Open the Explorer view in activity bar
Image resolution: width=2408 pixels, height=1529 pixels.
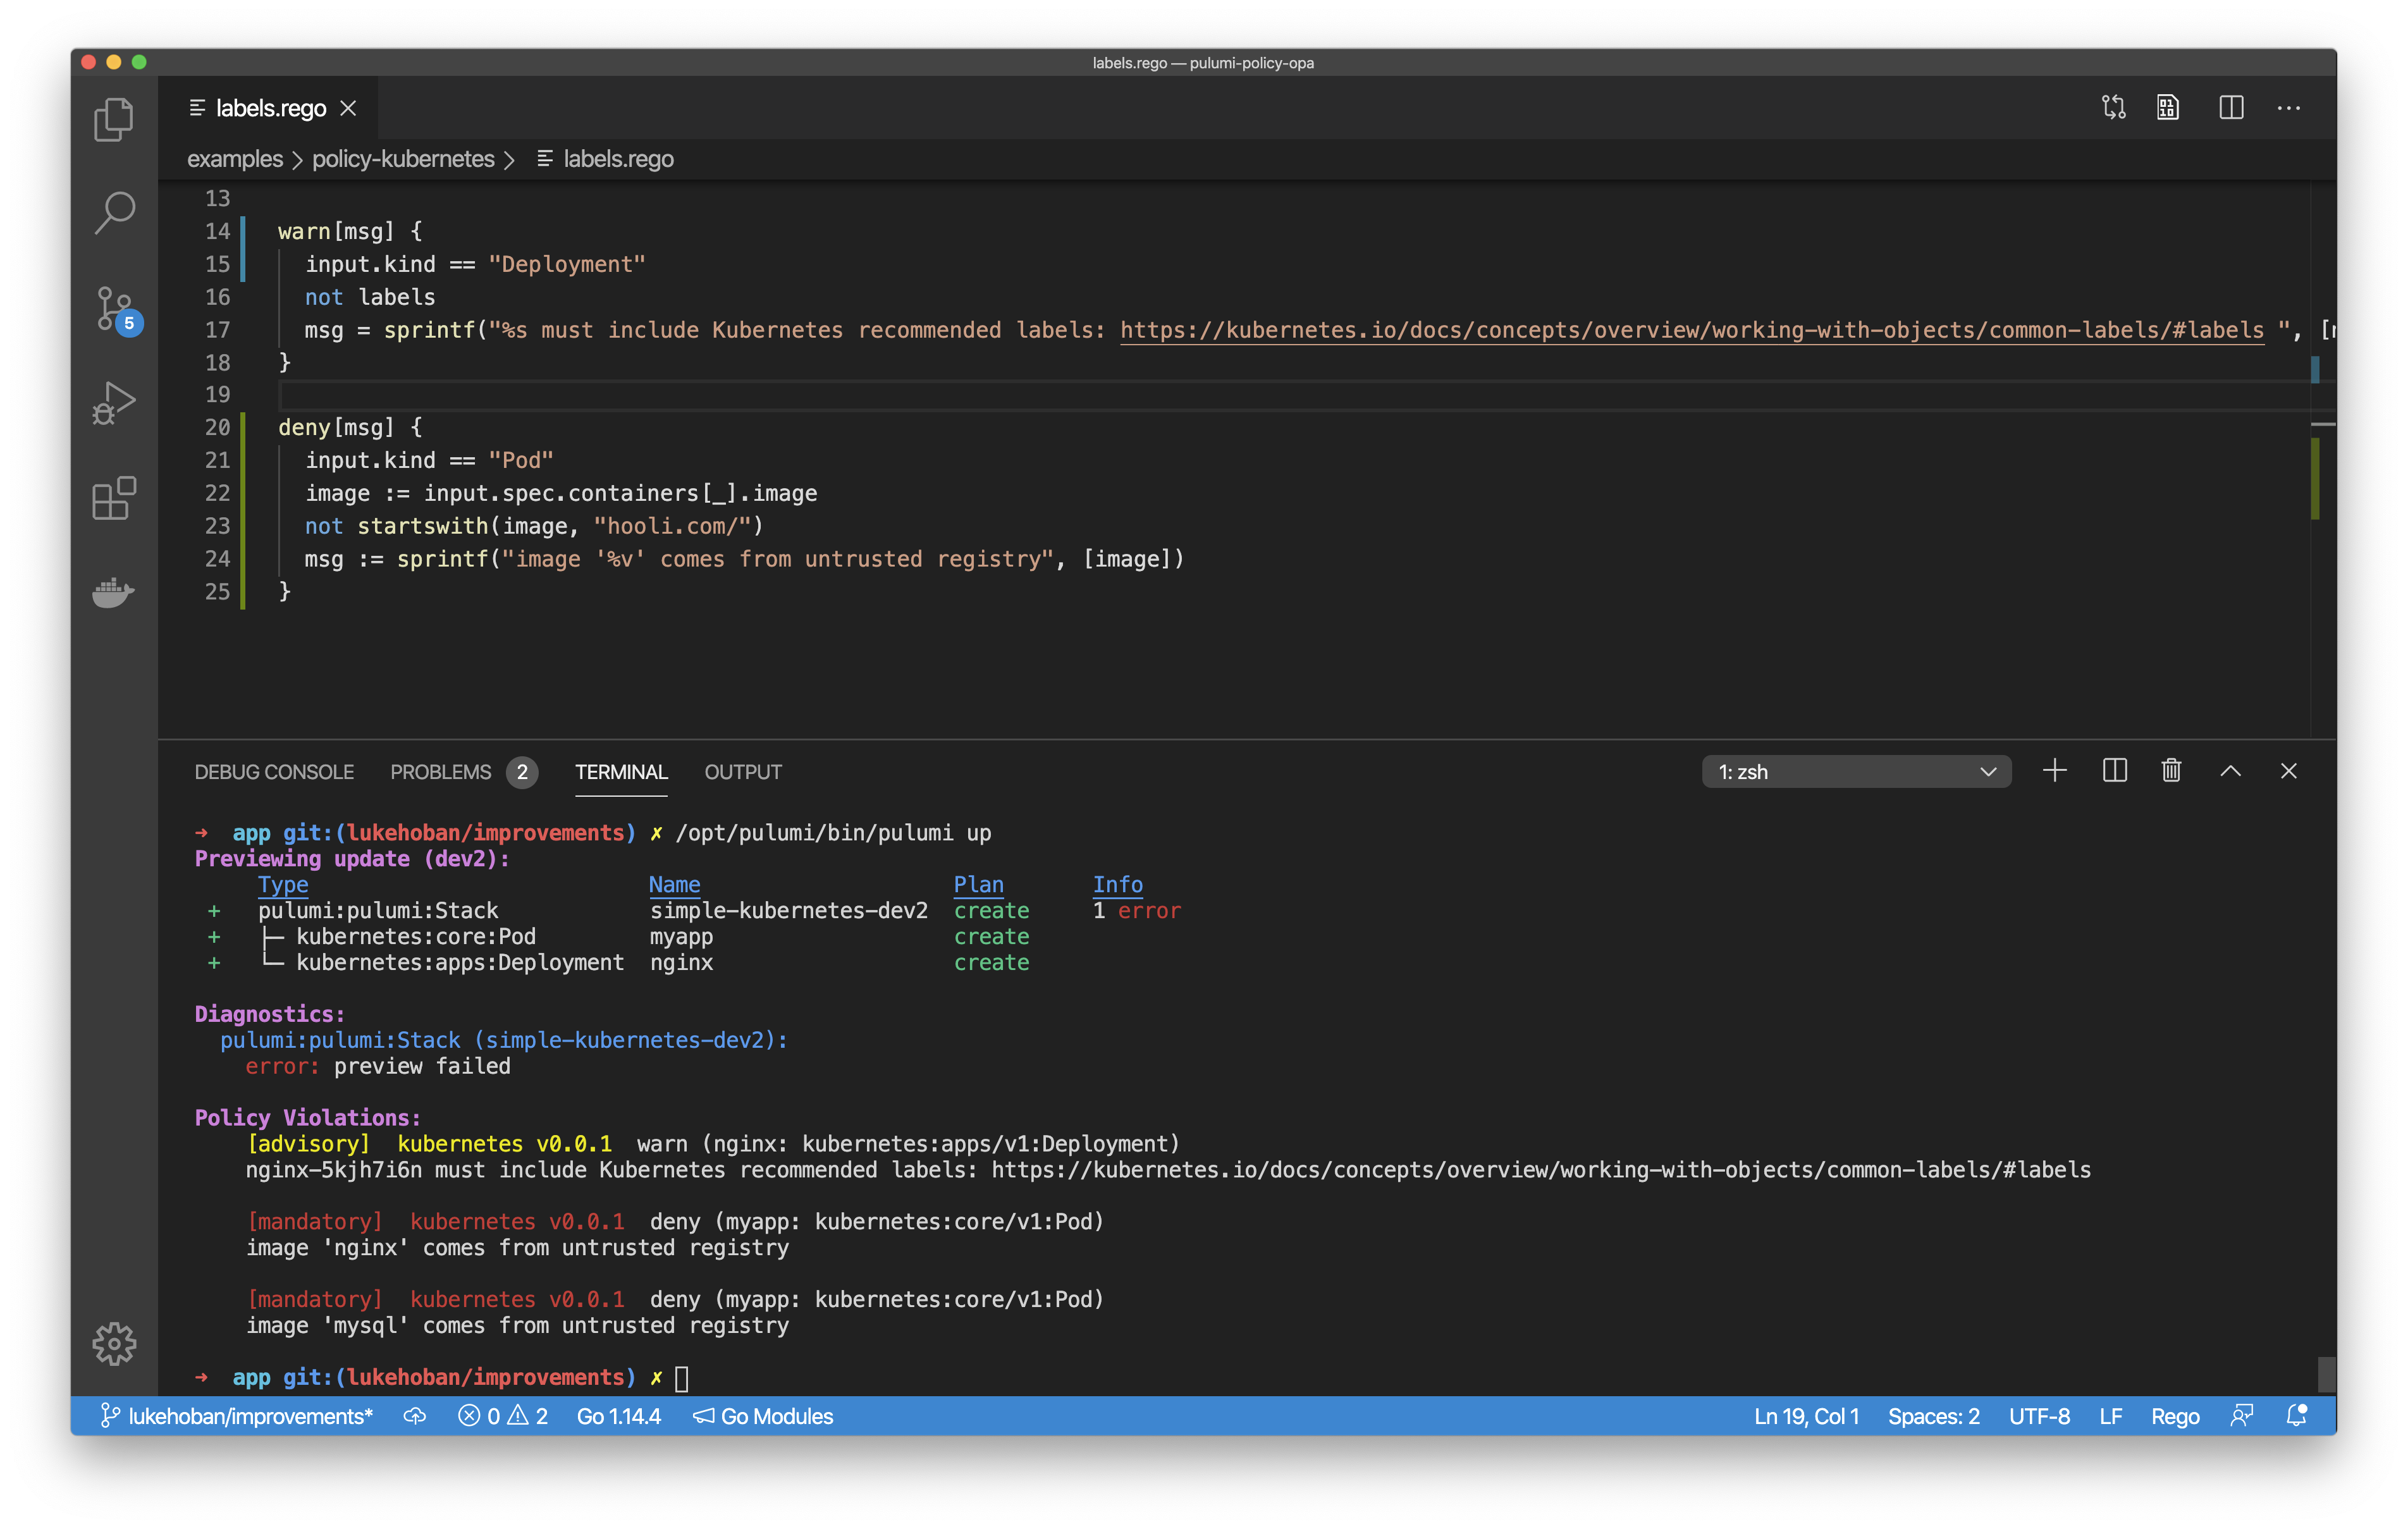click(x=114, y=119)
